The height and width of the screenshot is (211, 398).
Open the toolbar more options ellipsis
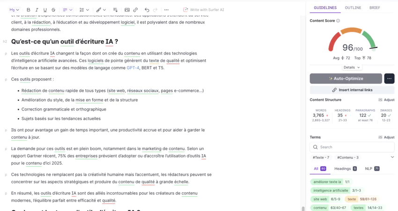(166, 10)
